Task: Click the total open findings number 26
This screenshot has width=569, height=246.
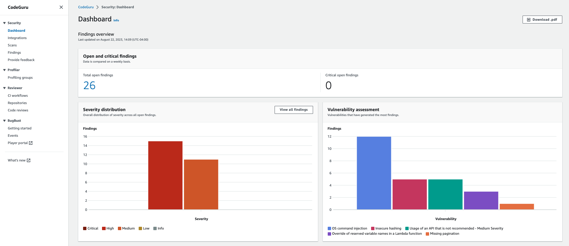Action: tap(89, 85)
